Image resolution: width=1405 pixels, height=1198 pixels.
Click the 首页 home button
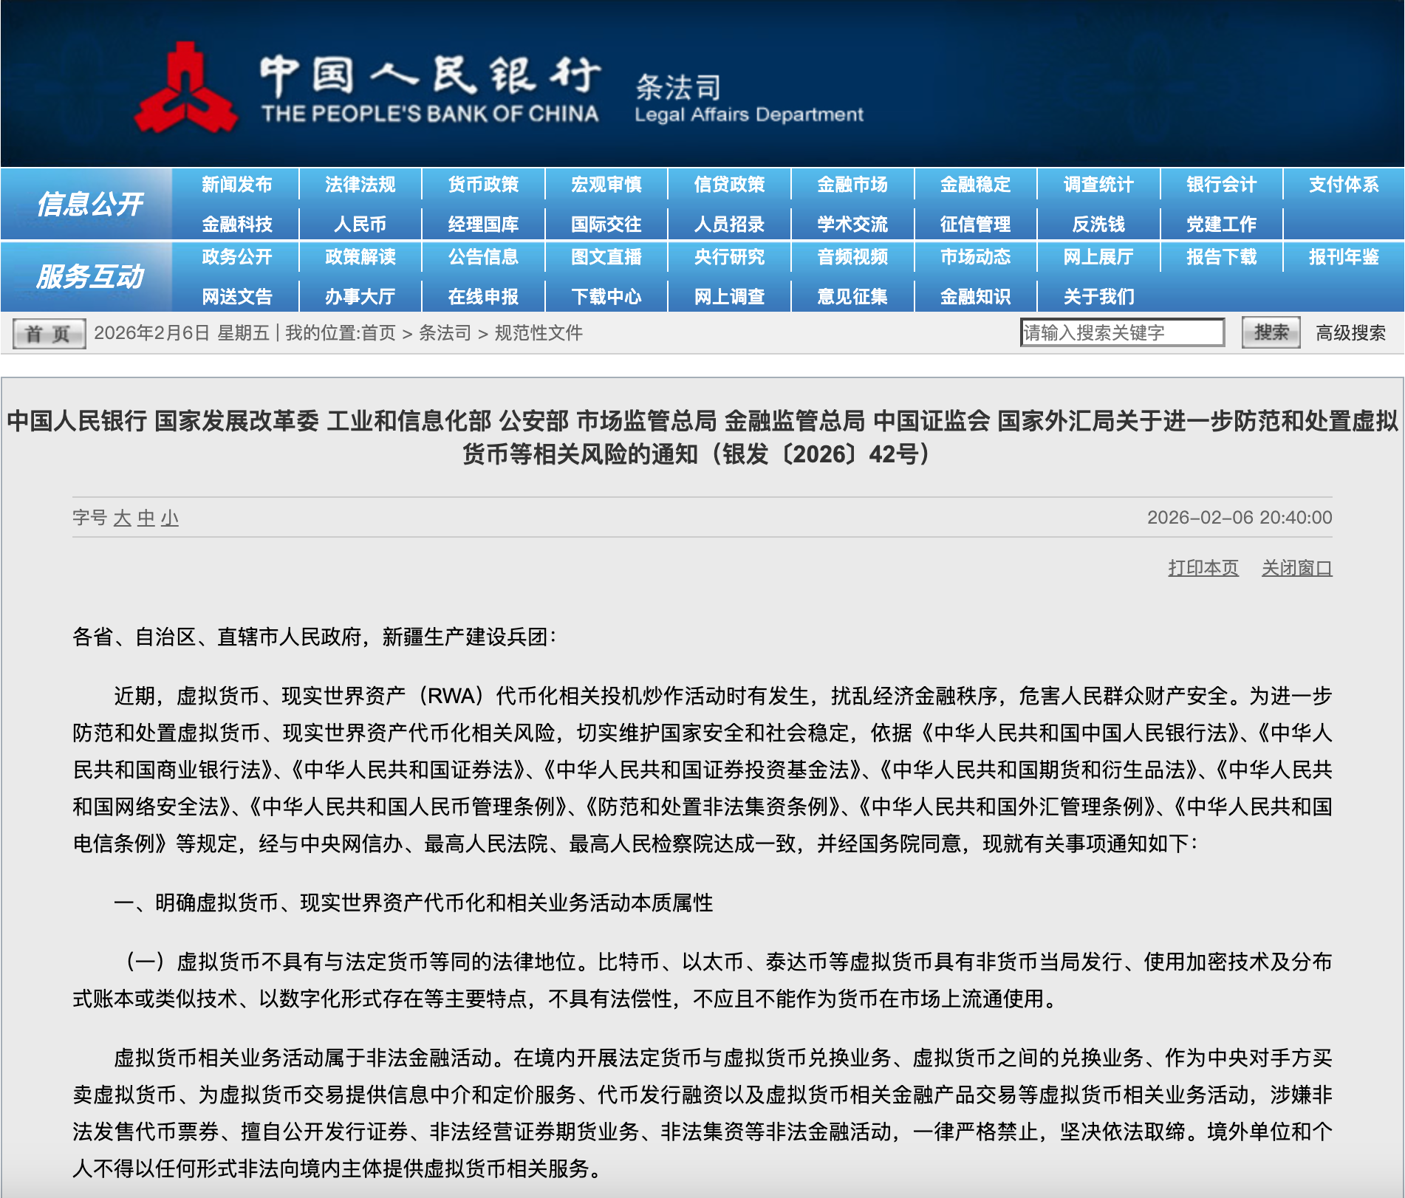49,334
